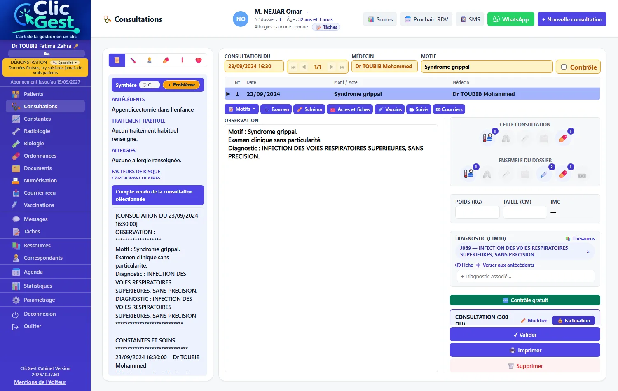Open the dropdown arrow next to the patient name

point(307,12)
